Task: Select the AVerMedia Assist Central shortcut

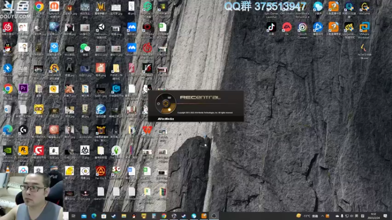Action: (147, 30)
